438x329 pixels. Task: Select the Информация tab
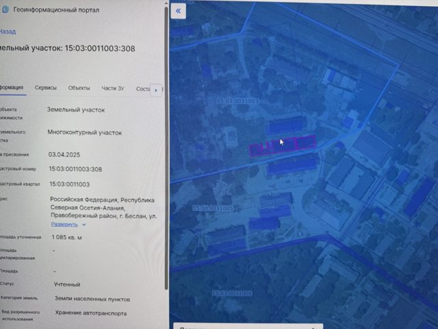click(x=12, y=88)
